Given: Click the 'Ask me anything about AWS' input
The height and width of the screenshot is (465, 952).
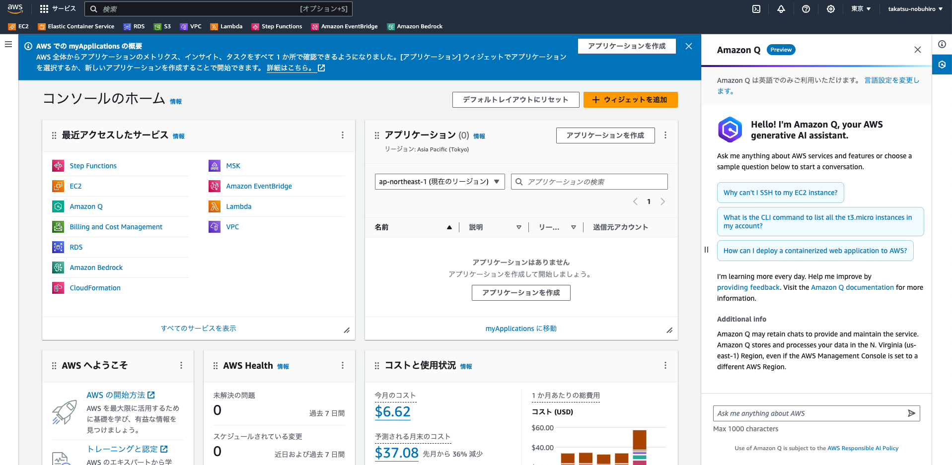Looking at the screenshot, I should pos(816,413).
